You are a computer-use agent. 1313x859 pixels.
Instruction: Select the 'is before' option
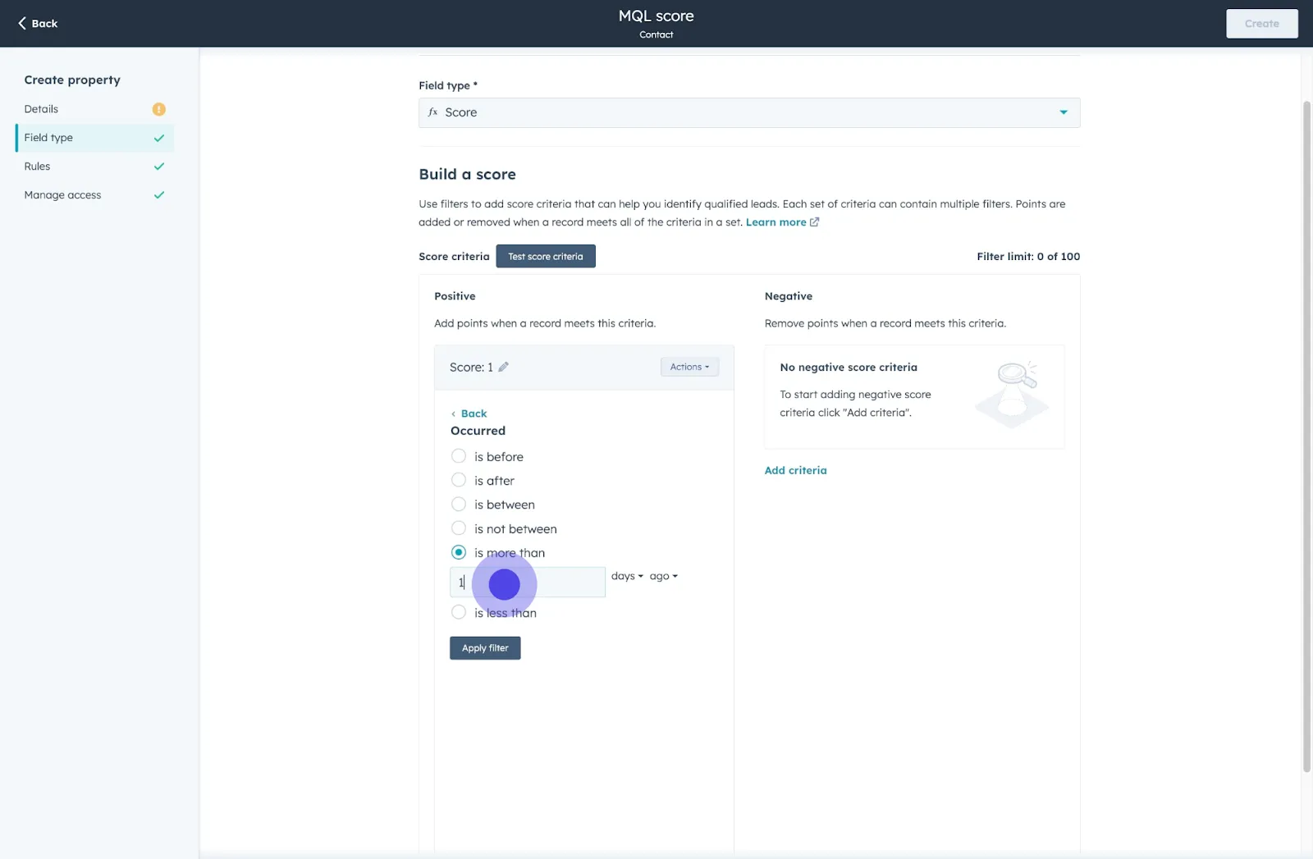459,456
